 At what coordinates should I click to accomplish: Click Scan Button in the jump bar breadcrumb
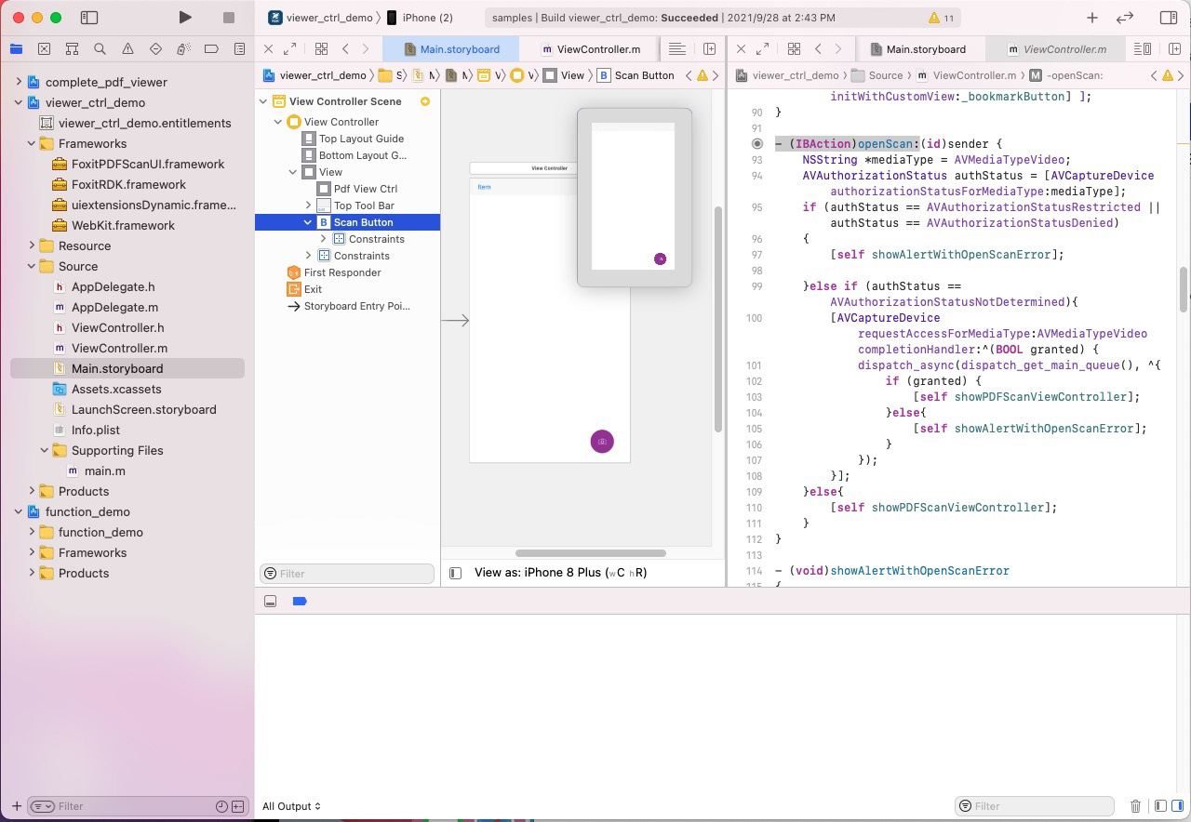[644, 75]
